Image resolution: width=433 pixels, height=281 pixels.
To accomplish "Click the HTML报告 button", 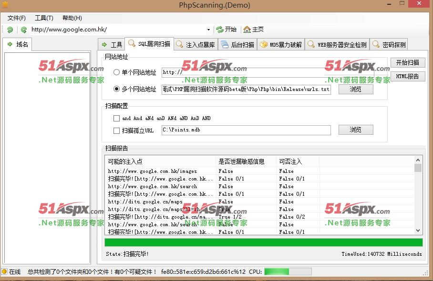I will point(408,76).
